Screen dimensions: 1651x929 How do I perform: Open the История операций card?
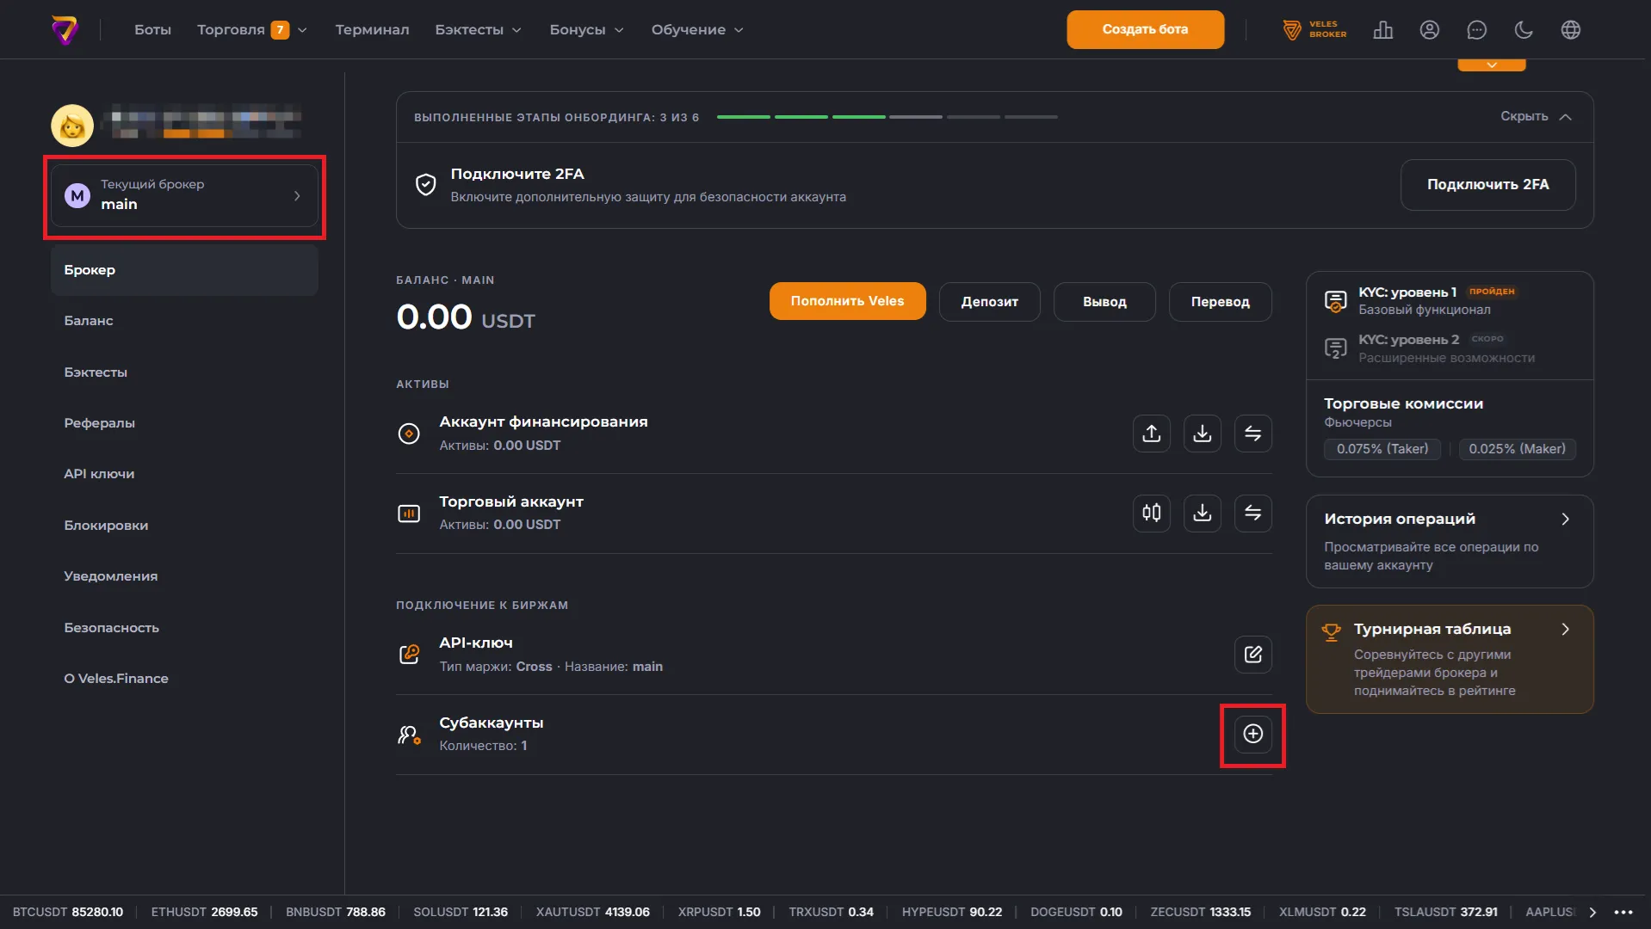click(1450, 541)
